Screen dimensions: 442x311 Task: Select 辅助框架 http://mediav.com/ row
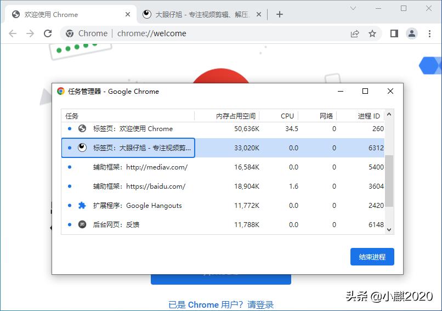(x=223, y=167)
